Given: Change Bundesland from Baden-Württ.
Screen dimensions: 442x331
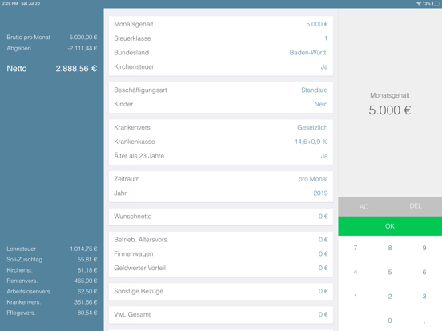Looking at the screenshot, I should coord(221,53).
